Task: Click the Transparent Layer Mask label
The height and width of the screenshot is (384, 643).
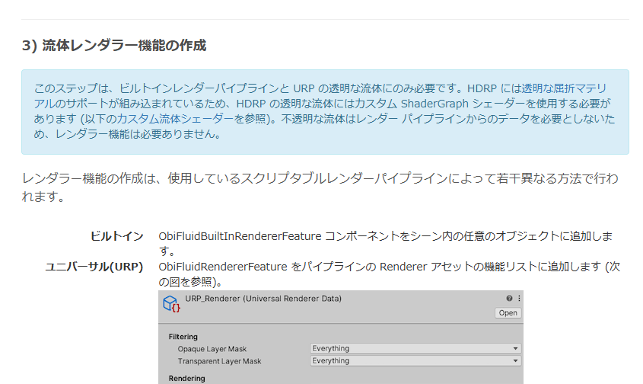Action: pyautogui.click(x=218, y=361)
